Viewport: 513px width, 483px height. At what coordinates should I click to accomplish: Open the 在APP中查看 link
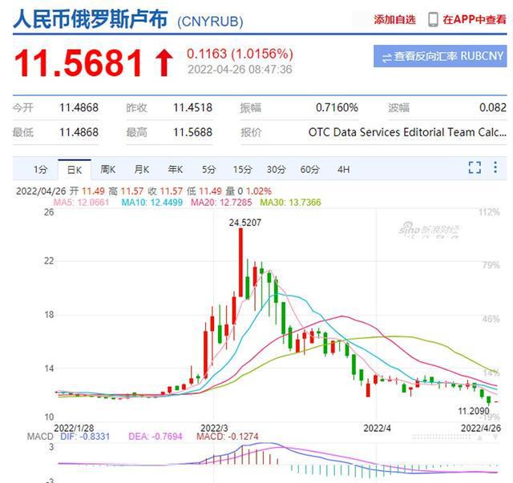coord(475,19)
